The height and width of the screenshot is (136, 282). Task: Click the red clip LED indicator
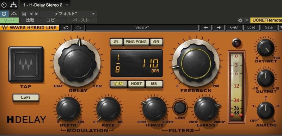(236, 43)
